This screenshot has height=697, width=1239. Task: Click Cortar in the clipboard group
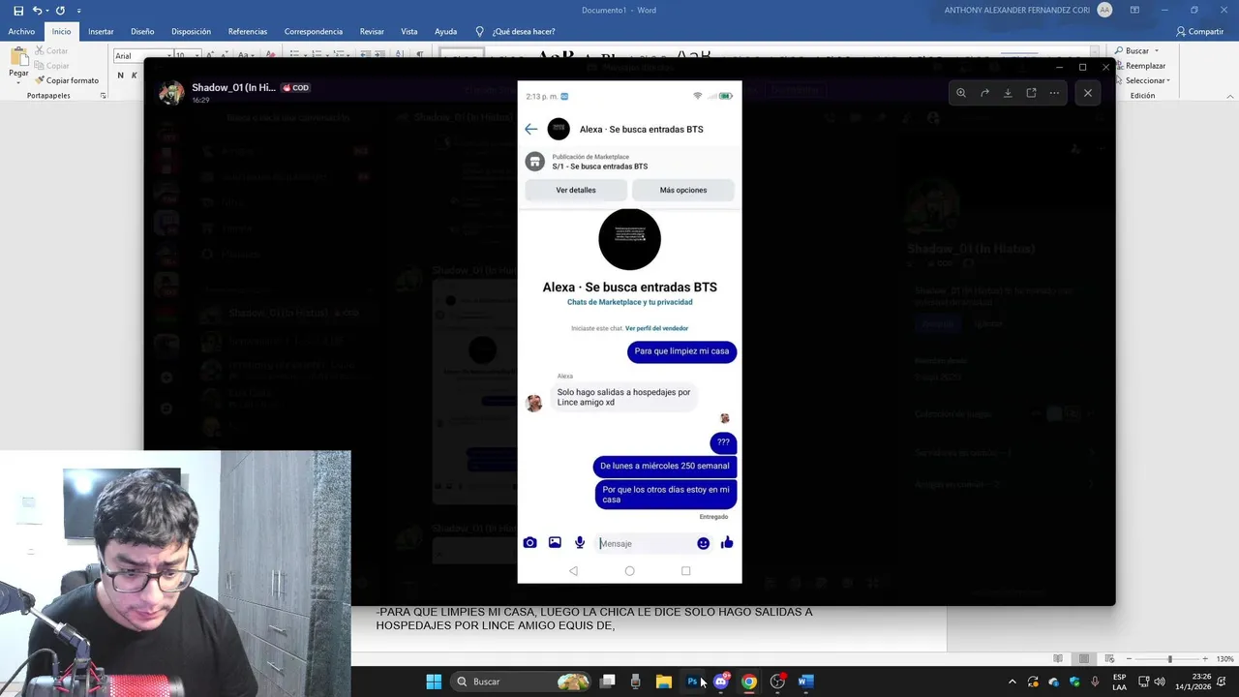click(x=51, y=50)
